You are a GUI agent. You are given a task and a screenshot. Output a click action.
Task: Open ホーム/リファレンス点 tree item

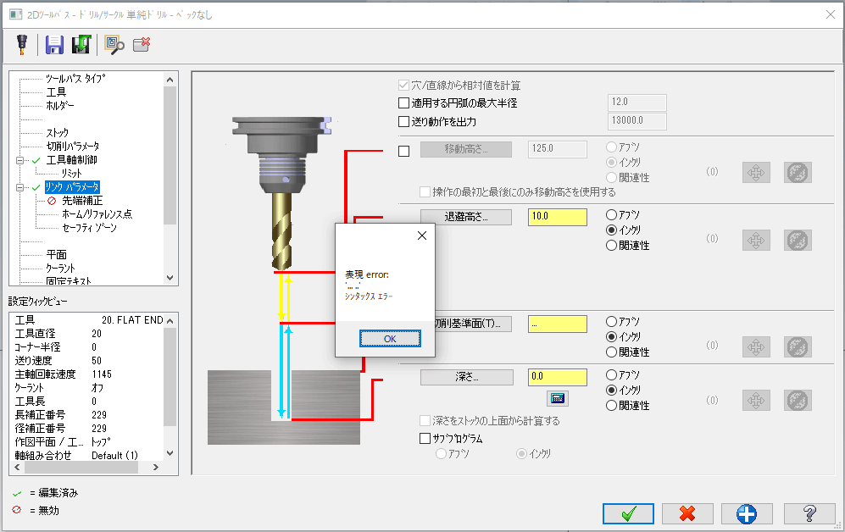(97, 214)
